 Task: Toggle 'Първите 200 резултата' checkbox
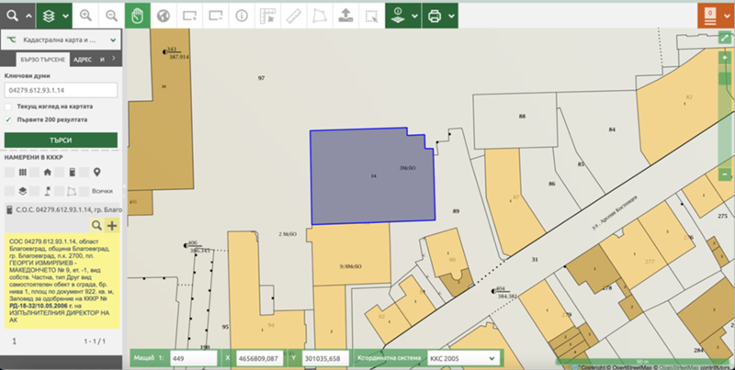pos(9,119)
